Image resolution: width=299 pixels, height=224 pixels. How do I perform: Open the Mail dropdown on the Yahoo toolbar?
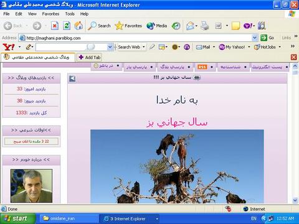coord(214,47)
